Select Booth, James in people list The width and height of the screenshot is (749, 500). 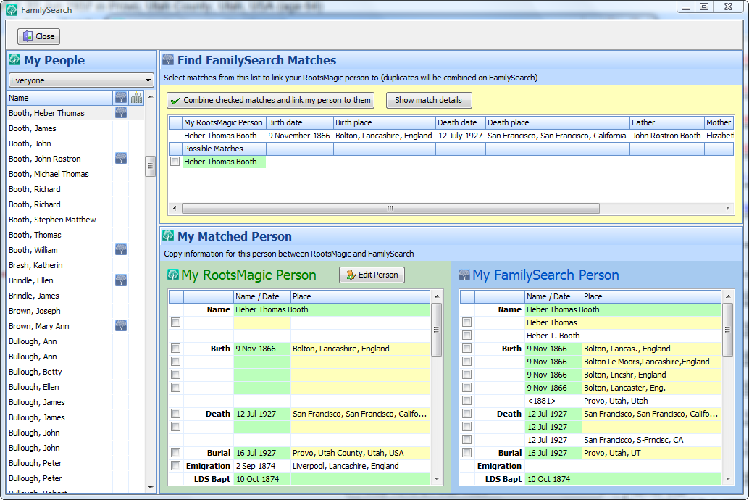coord(59,128)
